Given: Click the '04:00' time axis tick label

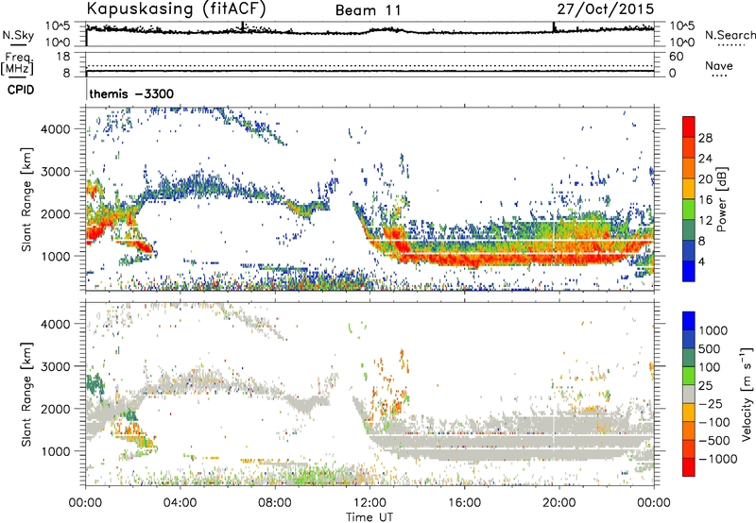Looking at the screenshot, I should click(180, 503).
